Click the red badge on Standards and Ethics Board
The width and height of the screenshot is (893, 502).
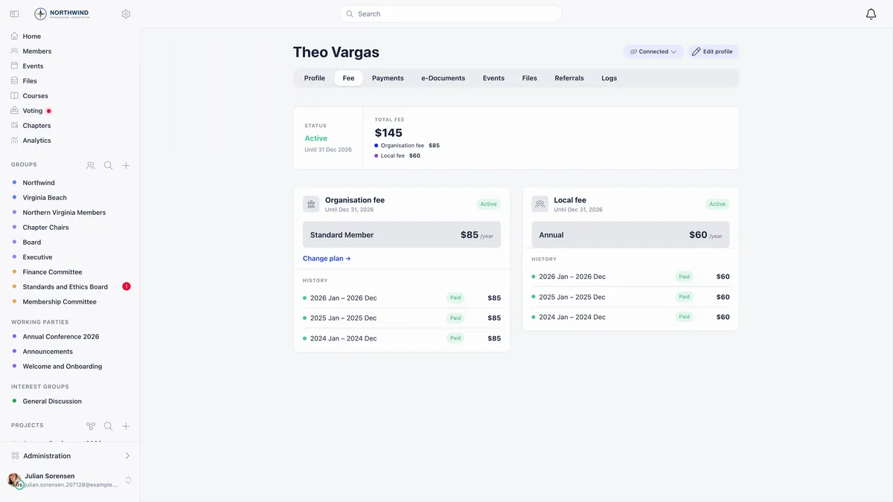click(x=127, y=286)
